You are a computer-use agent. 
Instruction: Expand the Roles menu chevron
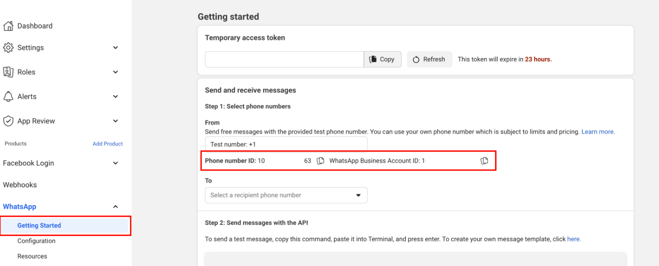coord(116,72)
